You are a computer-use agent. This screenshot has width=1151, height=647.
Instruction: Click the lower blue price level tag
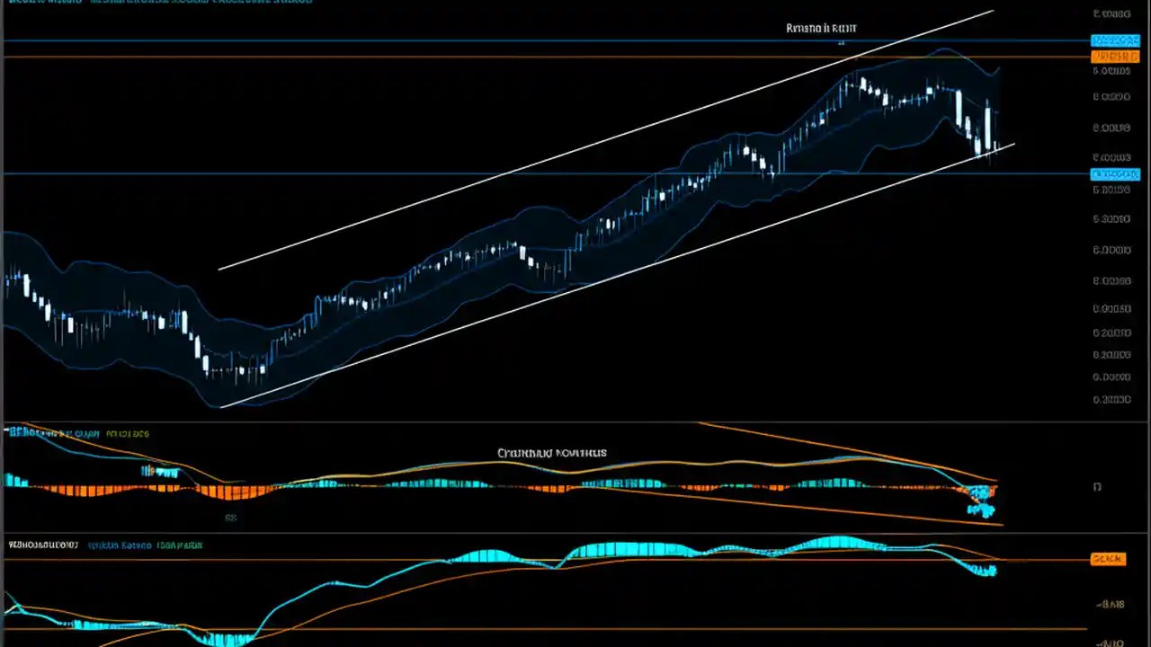coord(1115,173)
